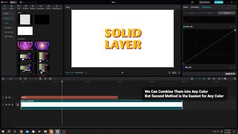Select the Curves sub-tab
The height and width of the screenshot is (134, 238).
point(226,13)
